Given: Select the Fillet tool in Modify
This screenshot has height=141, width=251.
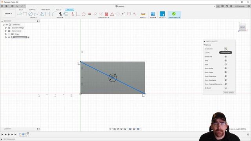Looking at the screenshot, I should pos(54,14).
